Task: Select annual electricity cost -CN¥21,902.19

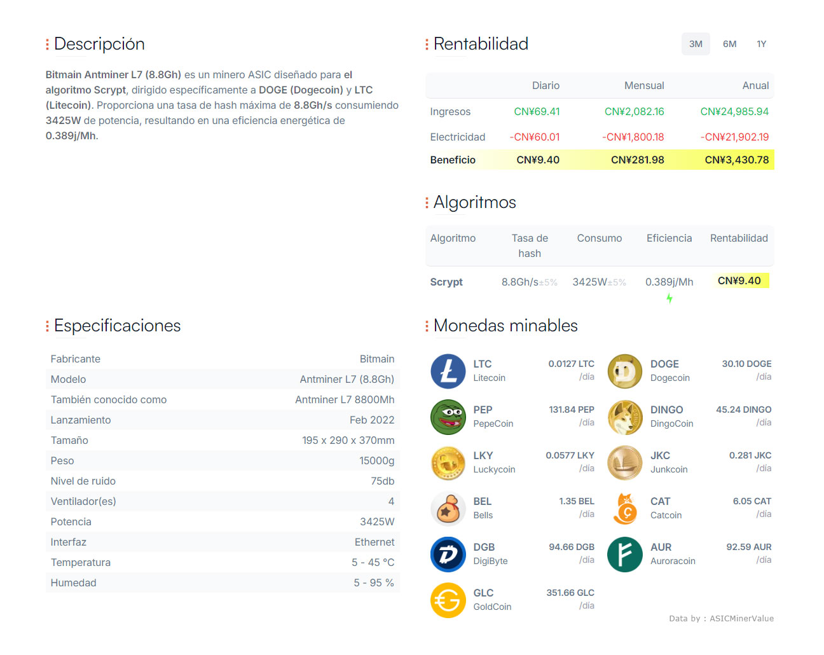Action: pyautogui.click(x=734, y=137)
